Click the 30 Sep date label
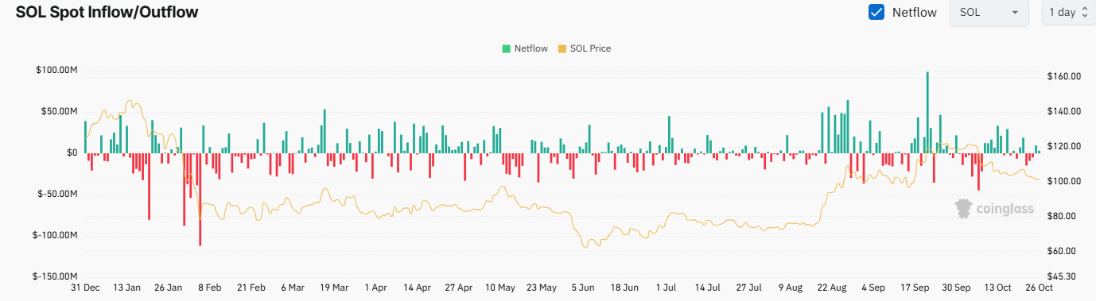The image size is (1096, 301). (x=955, y=287)
